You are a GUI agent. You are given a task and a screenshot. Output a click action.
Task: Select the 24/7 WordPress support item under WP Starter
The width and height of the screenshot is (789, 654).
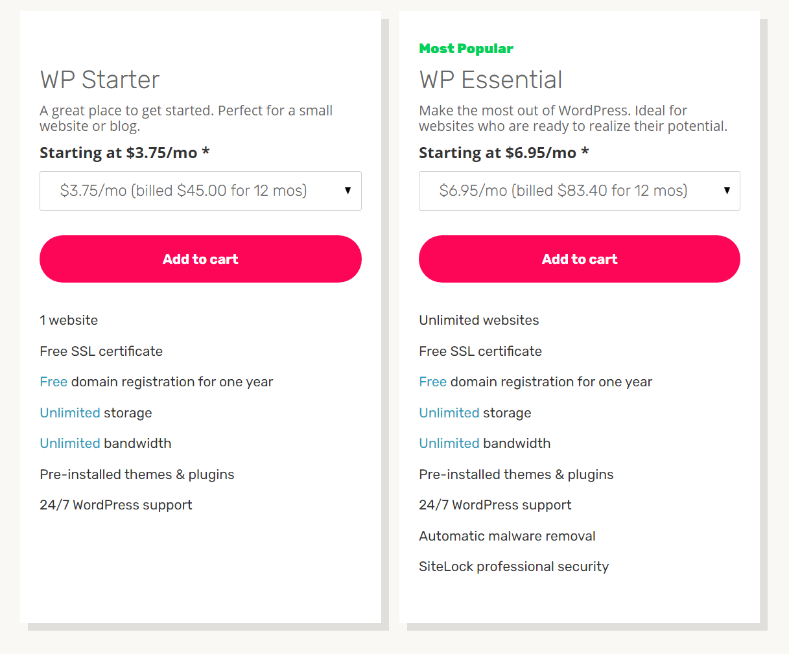pyautogui.click(x=115, y=504)
